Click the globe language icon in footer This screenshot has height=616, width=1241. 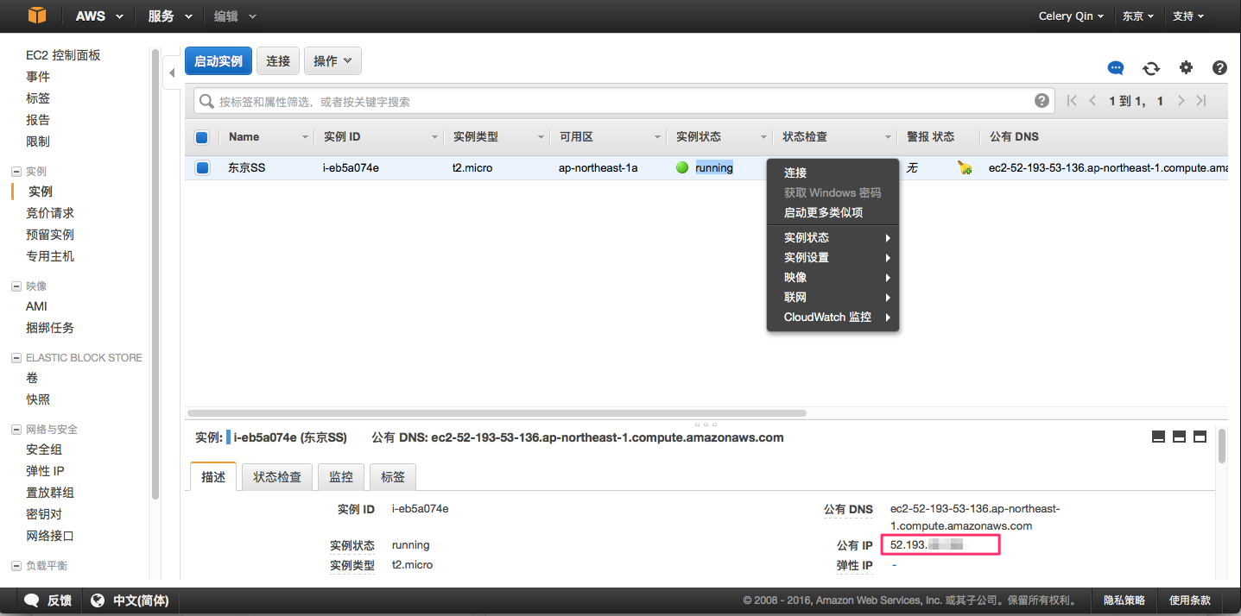pyautogui.click(x=98, y=600)
